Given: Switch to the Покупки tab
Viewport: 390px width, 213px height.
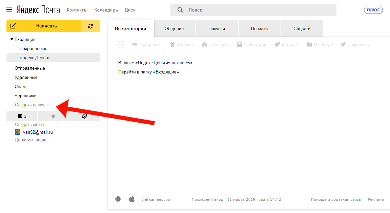Looking at the screenshot, I should [x=217, y=28].
